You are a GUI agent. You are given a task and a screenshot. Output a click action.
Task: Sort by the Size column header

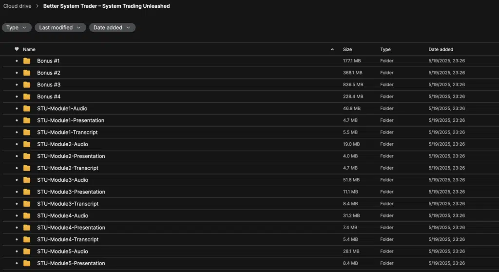347,49
